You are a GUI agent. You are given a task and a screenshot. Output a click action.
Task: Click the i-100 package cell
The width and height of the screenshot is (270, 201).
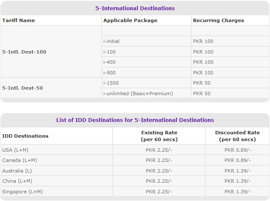[x=146, y=51]
